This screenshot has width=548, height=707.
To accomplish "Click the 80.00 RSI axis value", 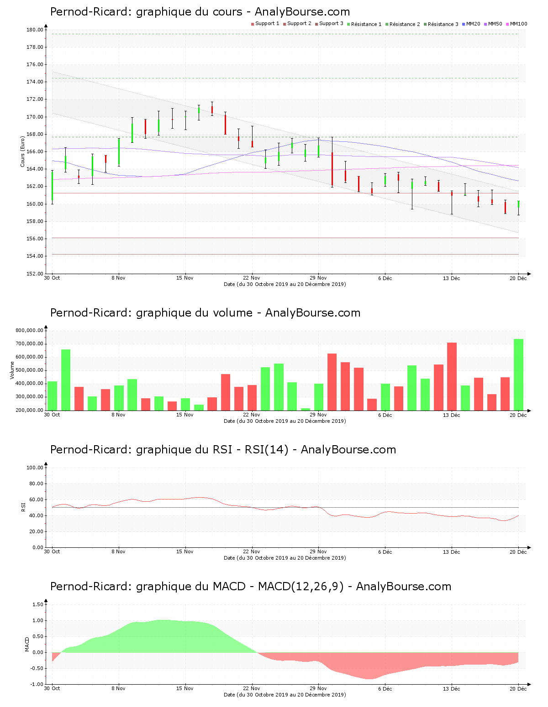I will 37,483.
